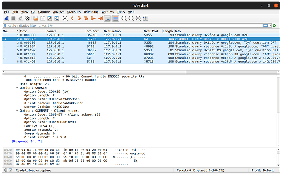This screenshot has height=174, width=282.
Task: Open the Tools menu
Action: pos(121,12)
